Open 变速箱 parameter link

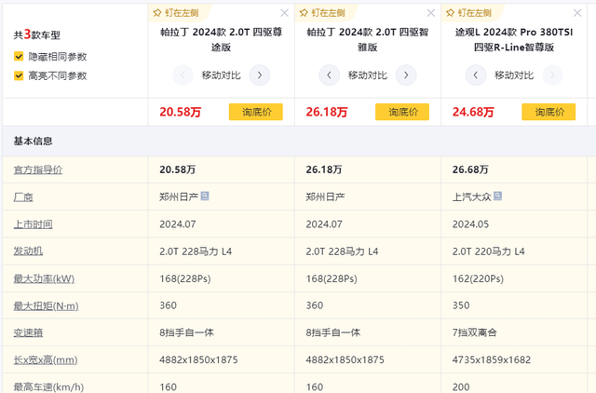point(28,332)
